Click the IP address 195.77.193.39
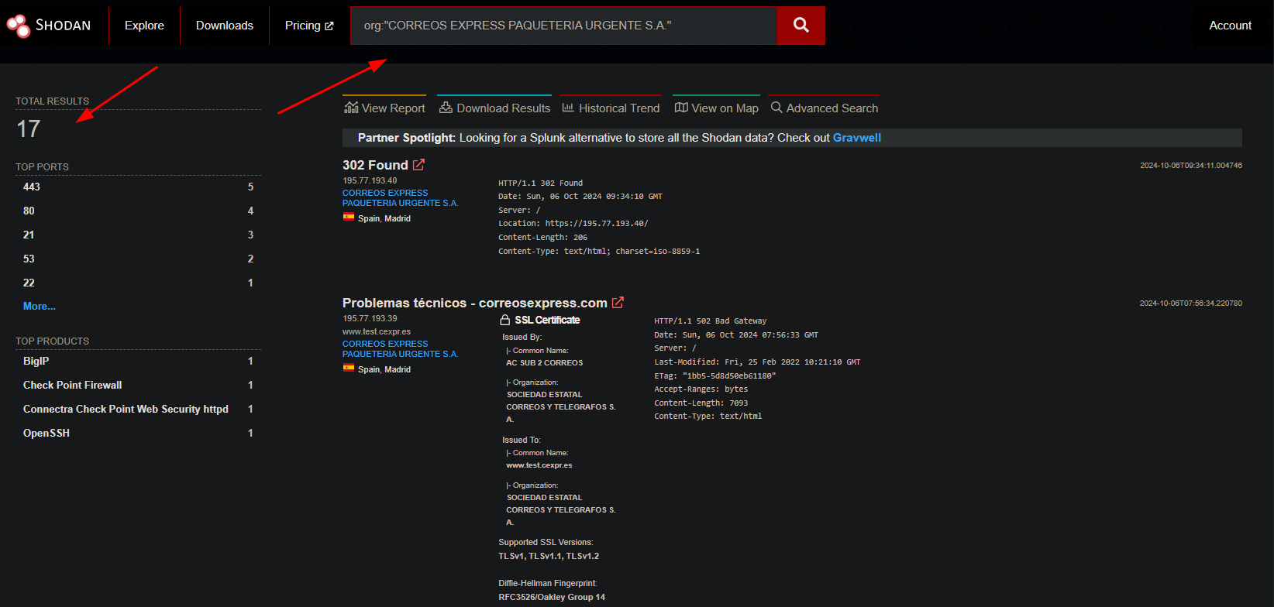The image size is (1274, 607). tap(370, 318)
